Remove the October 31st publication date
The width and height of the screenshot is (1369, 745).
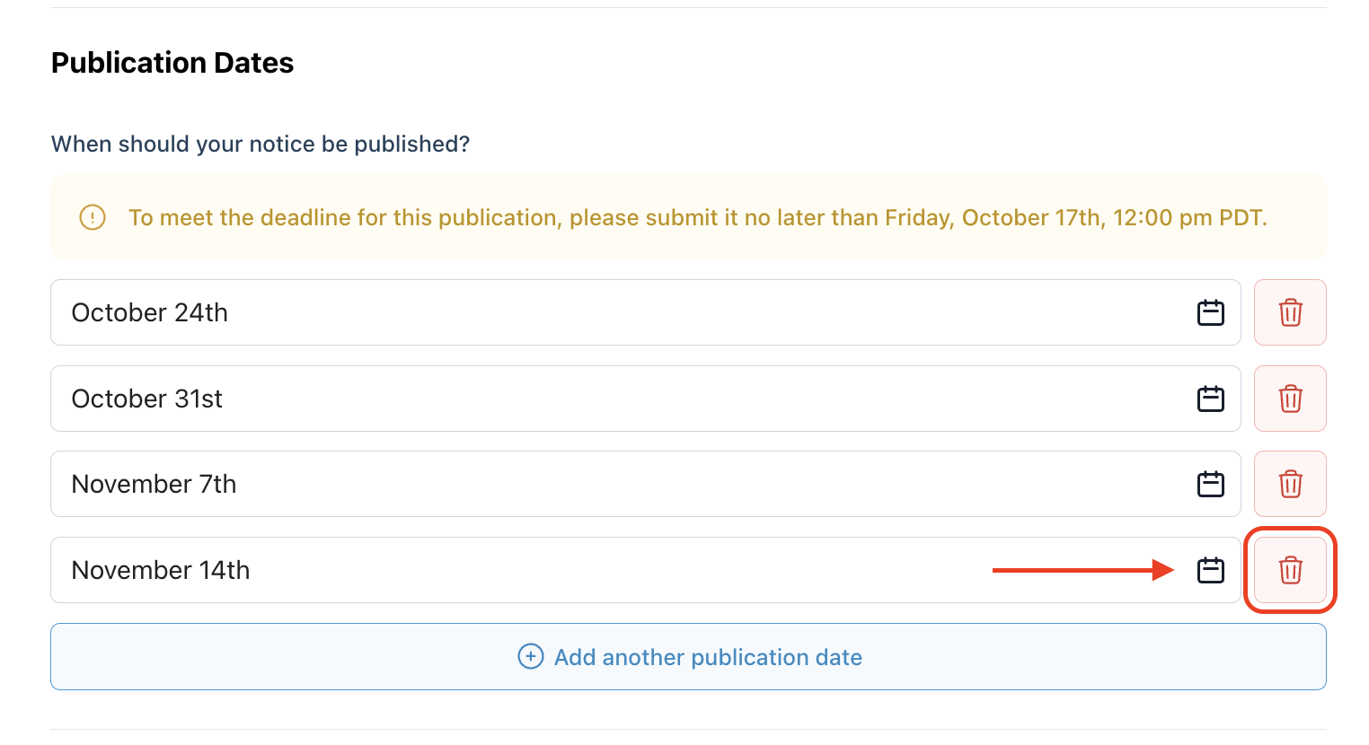pos(1290,399)
